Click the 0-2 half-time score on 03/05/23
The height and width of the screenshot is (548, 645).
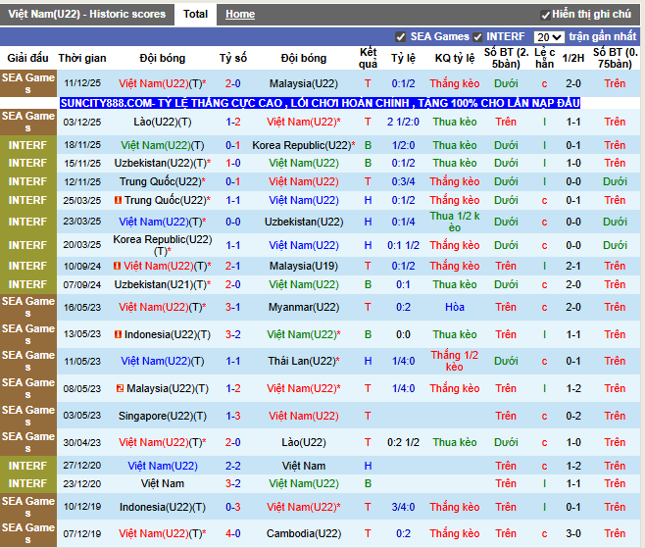[573, 416]
